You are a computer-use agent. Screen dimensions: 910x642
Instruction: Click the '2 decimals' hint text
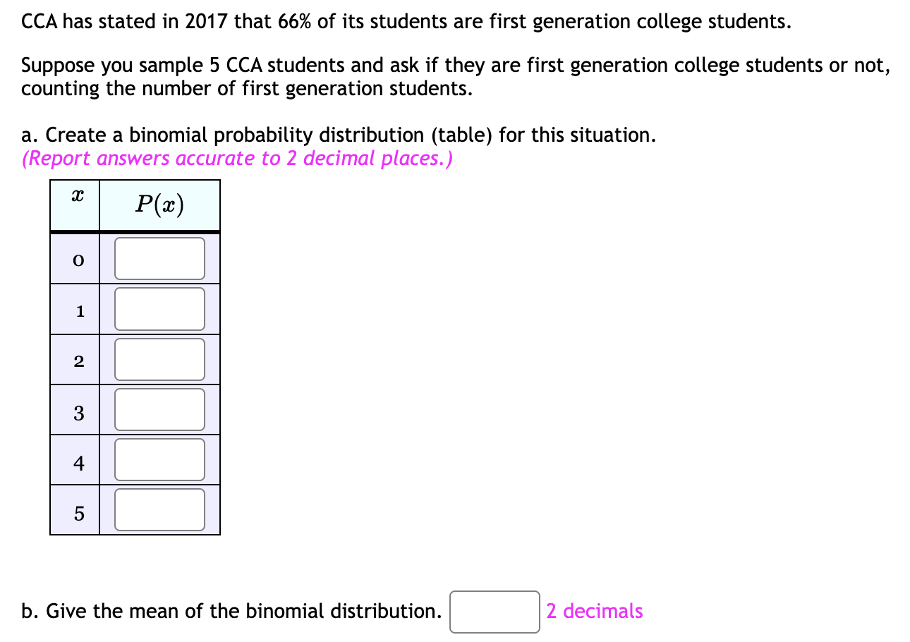(595, 611)
